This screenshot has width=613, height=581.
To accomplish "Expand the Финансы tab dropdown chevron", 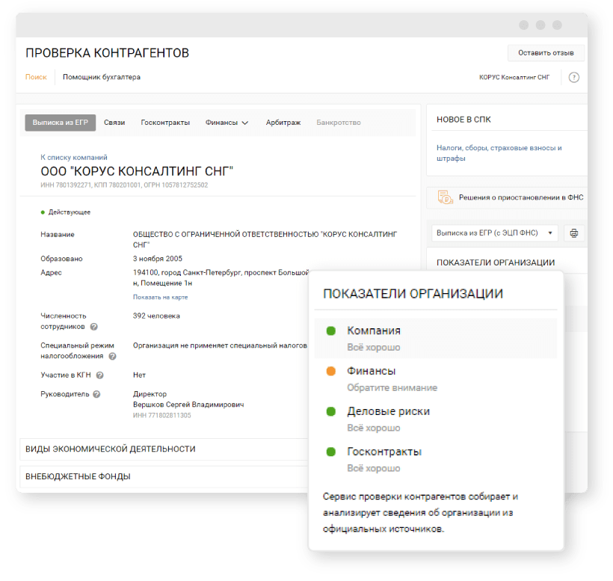I will point(244,123).
